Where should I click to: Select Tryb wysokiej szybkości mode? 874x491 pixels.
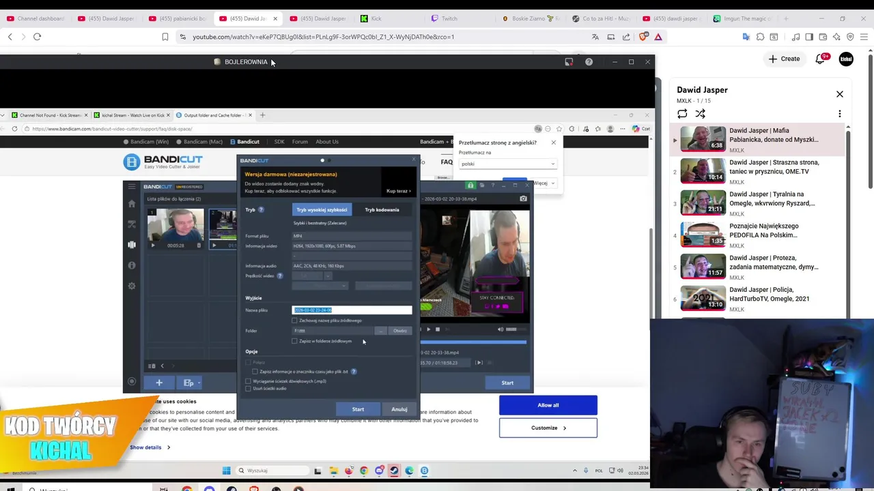pyautogui.click(x=322, y=210)
